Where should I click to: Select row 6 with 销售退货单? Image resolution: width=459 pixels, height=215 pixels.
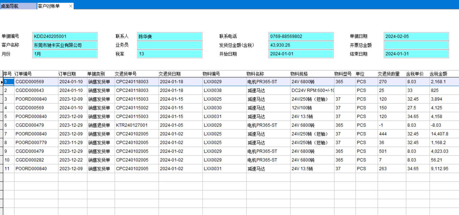click(99, 125)
